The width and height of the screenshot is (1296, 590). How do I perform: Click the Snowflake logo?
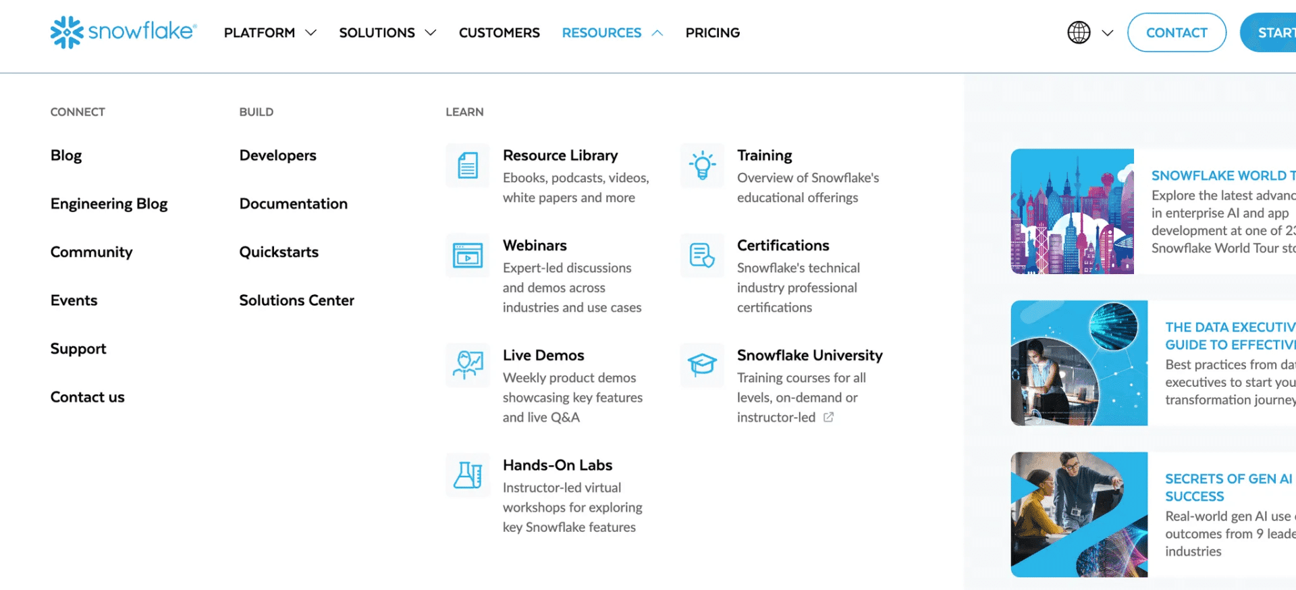pos(124,32)
